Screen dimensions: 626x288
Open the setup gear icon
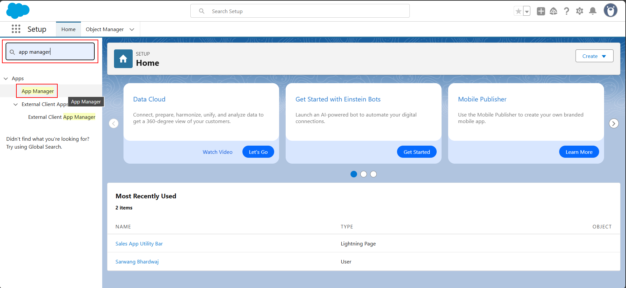[x=579, y=11]
